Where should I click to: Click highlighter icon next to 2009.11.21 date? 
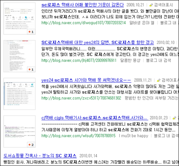coord(159,80)
